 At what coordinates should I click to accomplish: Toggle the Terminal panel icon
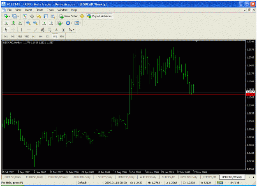point(46,16)
